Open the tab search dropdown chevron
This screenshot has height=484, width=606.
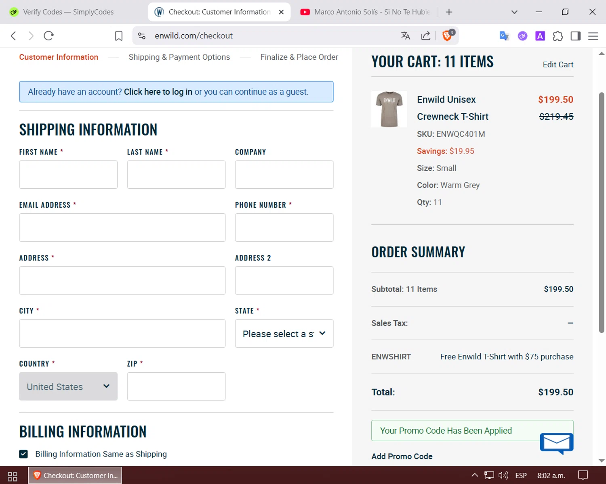point(514,12)
